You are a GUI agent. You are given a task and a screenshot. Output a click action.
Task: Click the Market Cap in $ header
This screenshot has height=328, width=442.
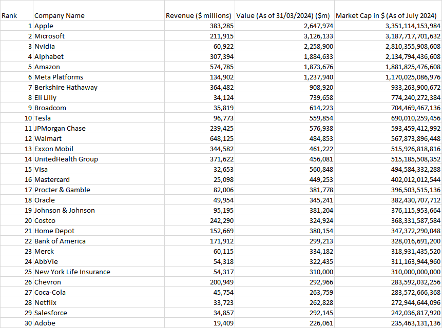tap(388, 15)
